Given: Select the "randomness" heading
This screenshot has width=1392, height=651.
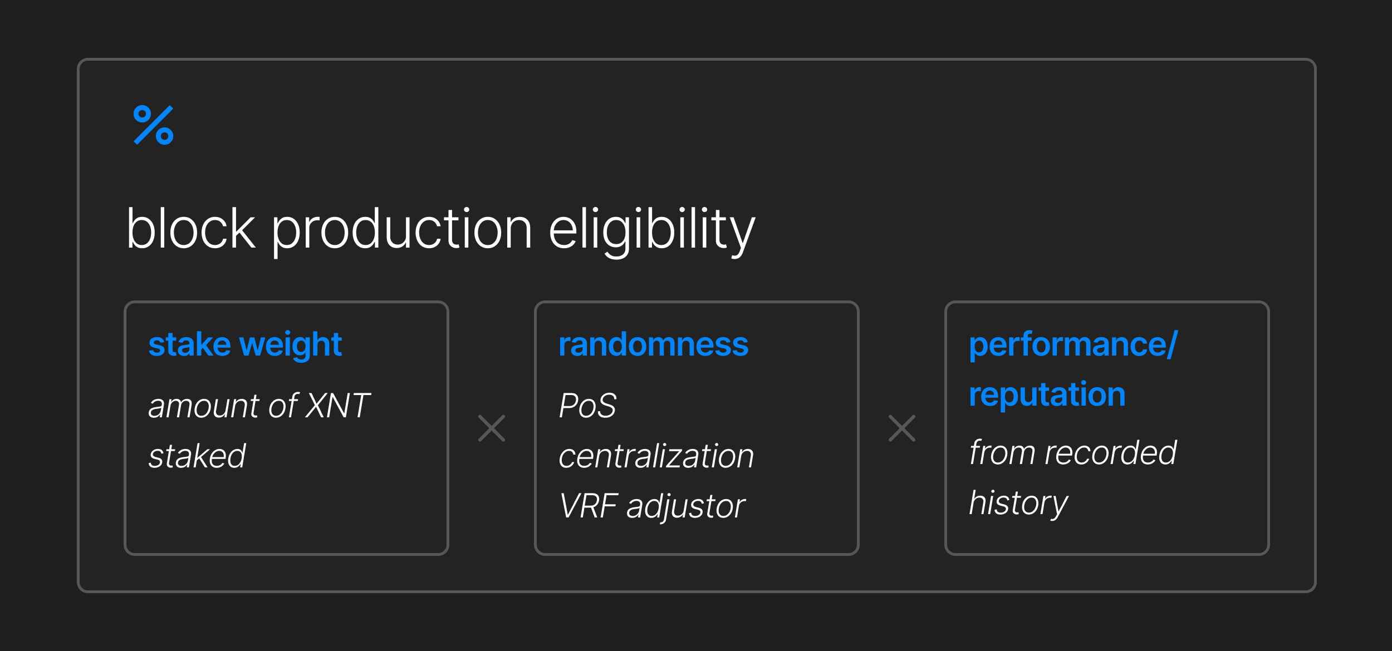Looking at the screenshot, I should (x=654, y=344).
